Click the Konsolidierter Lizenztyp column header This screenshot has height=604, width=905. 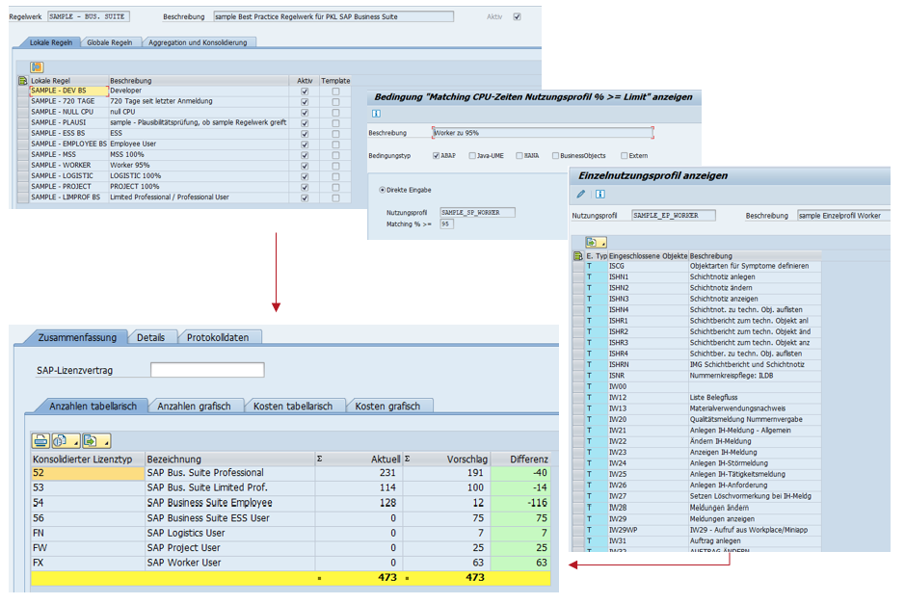pos(88,460)
